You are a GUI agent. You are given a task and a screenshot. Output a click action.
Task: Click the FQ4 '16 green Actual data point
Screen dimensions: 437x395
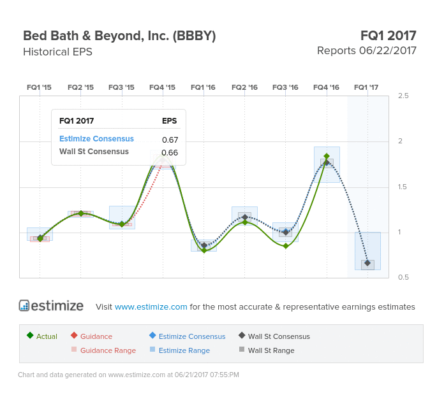point(327,156)
